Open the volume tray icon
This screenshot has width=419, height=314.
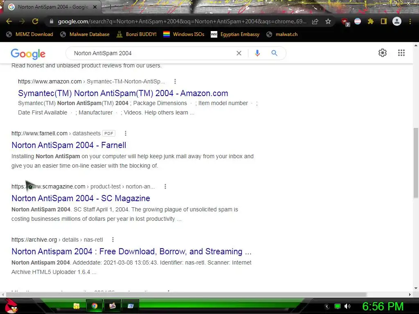(347, 306)
